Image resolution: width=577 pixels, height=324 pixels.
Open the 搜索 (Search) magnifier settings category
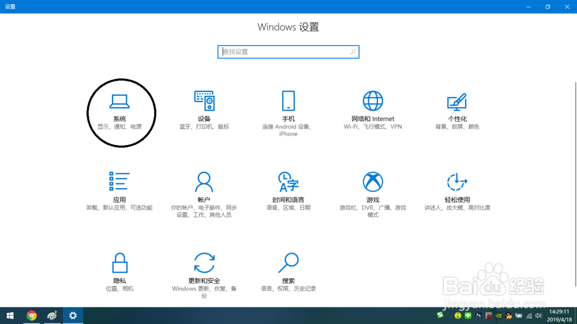click(288, 272)
